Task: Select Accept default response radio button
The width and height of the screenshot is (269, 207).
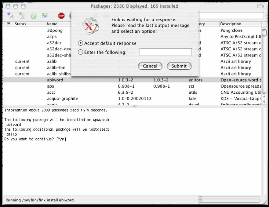Action: click(81, 43)
